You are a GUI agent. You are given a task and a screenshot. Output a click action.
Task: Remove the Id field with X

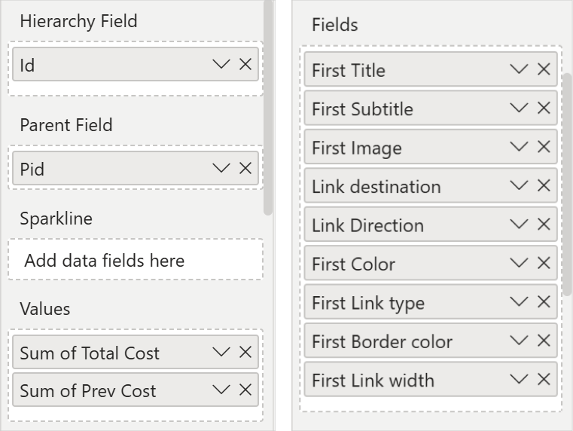click(245, 65)
